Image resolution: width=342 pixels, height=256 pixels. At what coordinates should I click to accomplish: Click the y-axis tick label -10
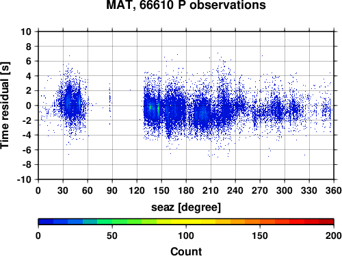[24, 179]
